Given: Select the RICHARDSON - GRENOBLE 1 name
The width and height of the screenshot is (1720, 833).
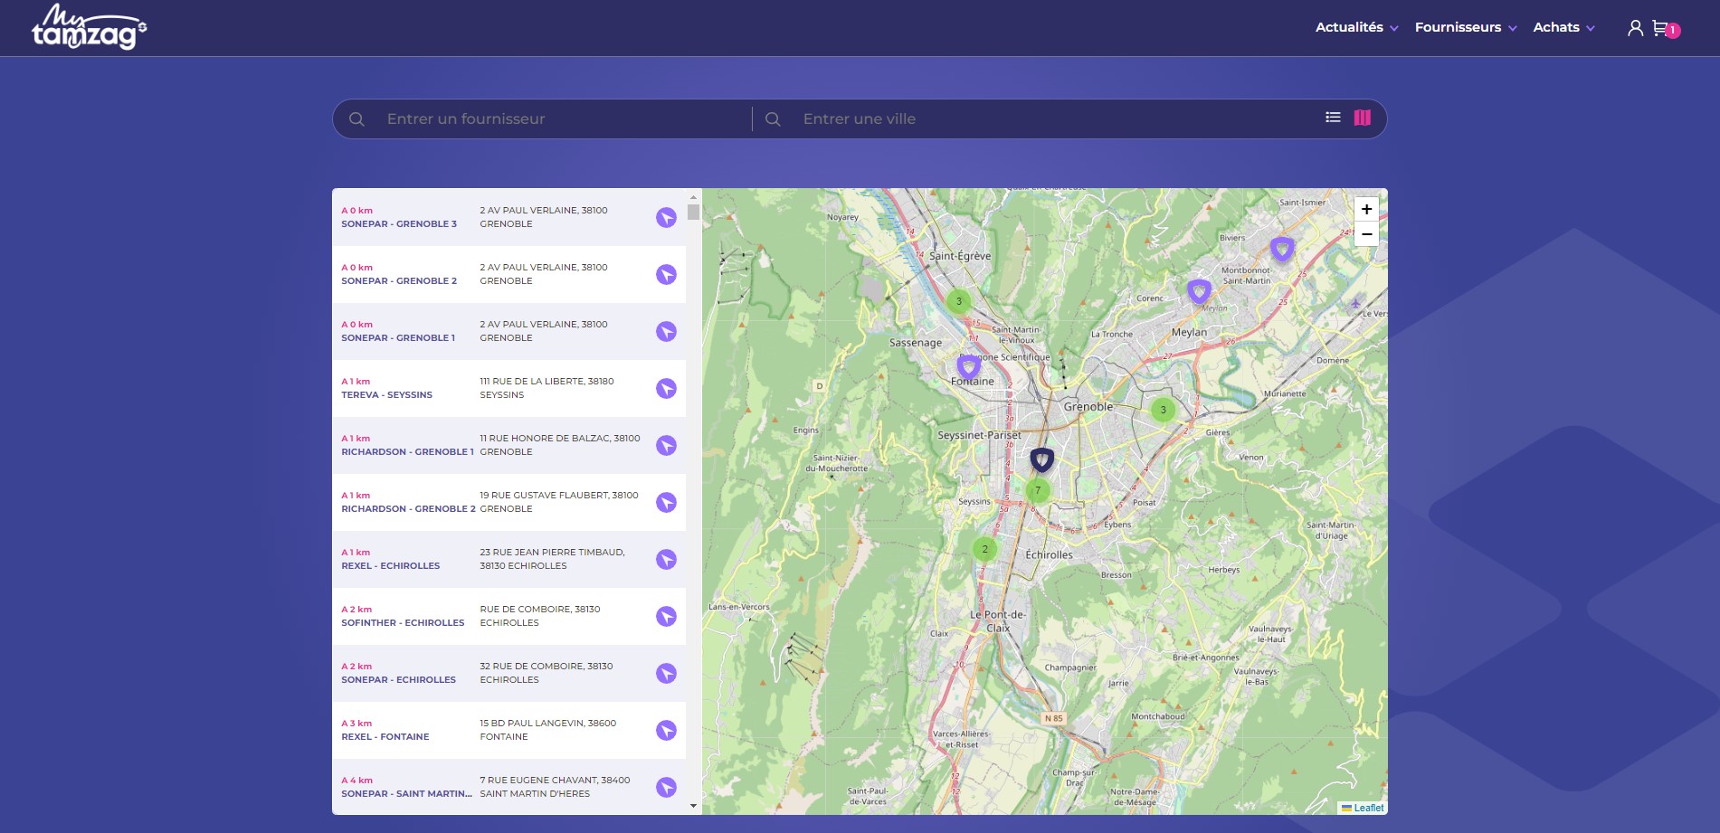Looking at the screenshot, I should (x=407, y=452).
